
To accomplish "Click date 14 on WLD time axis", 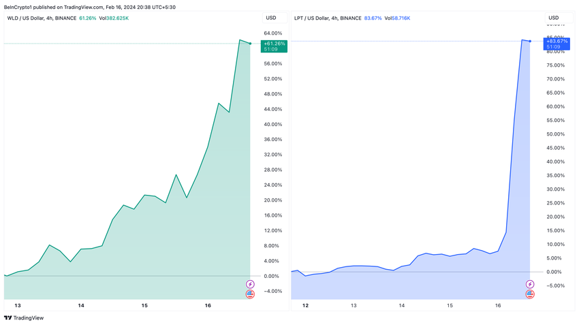I will click(81, 305).
